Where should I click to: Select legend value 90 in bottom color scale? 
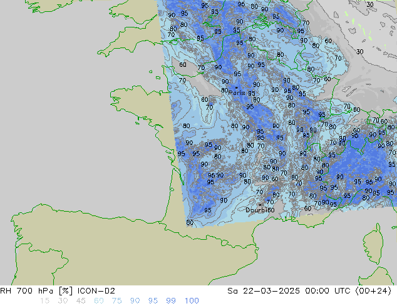135,301
